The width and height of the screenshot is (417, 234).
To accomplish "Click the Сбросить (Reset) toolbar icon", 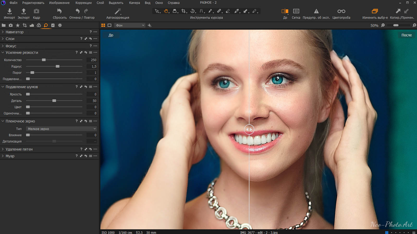I will click(59, 11).
